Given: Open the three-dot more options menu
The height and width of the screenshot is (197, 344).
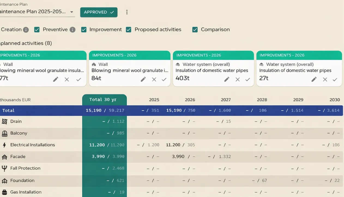Looking at the screenshot, I should point(127,12).
